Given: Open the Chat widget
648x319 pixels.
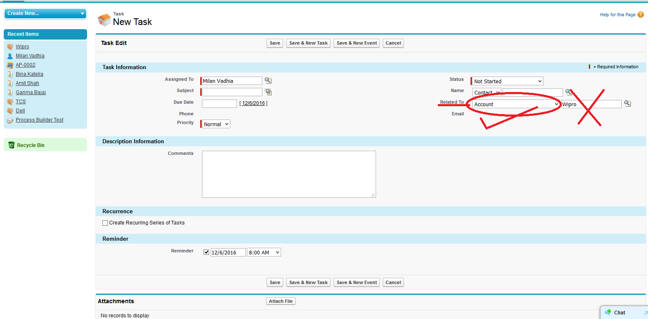Looking at the screenshot, I should point(624,313).
